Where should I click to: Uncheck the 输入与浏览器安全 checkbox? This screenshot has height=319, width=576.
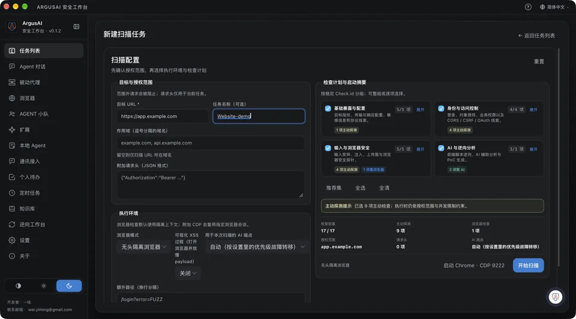328,148
